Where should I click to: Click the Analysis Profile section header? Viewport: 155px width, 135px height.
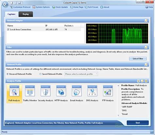(x=77, y=81)
